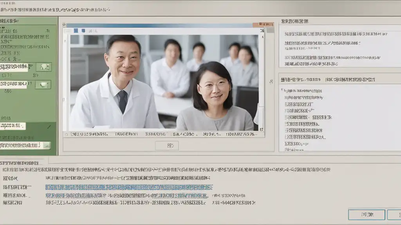Click the outlined button at the dialog's bottom right

coord(367,214)
